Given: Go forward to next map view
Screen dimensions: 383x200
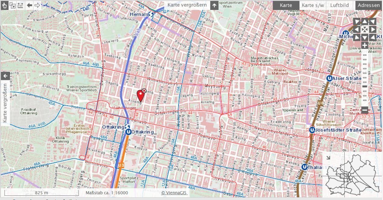Looking at the screenshot, I should (x=37, y=5).
